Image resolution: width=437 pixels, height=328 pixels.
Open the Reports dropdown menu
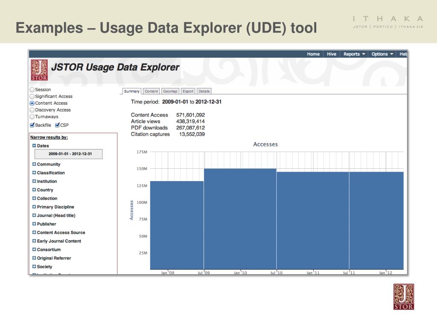pos(354,54)
